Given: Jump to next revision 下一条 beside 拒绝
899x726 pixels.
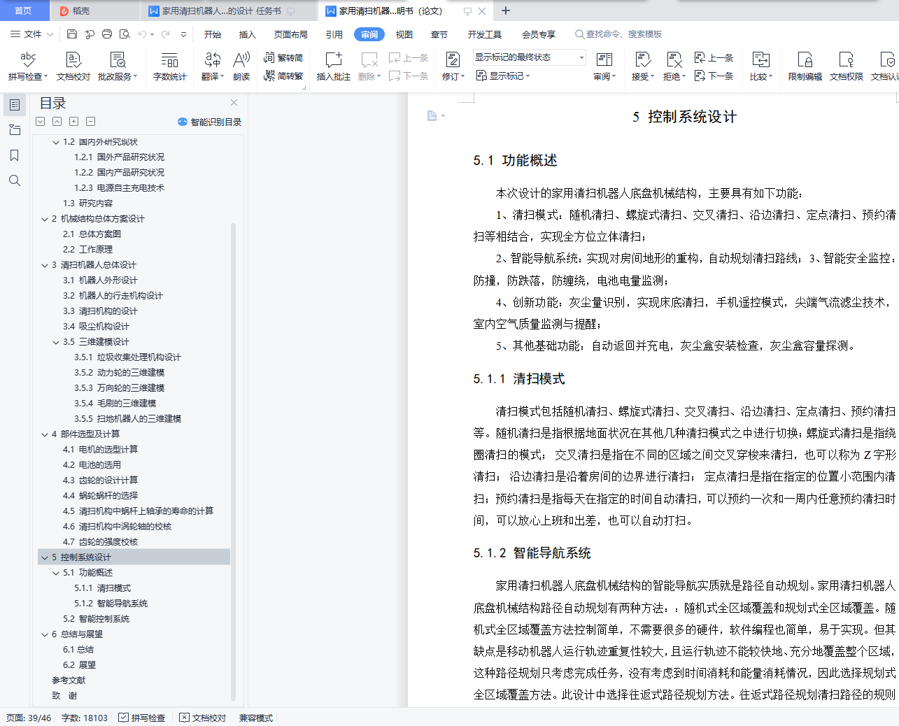Looking at the screenshot, I should [714, 76].
